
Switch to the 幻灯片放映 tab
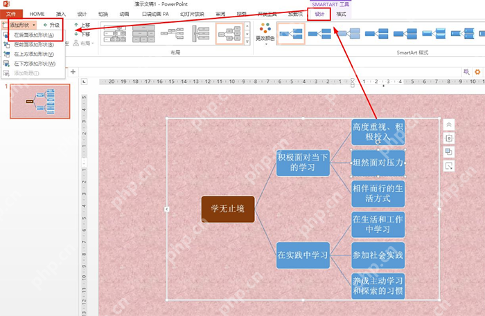pos(192,14)
